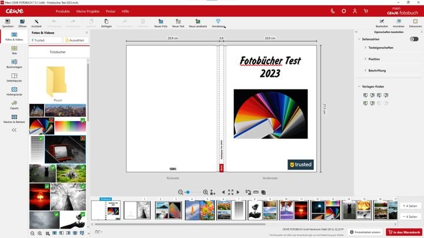Screen dimensions: 424x238
Task: Open the Produkte menu
Action: click(62, 11)
